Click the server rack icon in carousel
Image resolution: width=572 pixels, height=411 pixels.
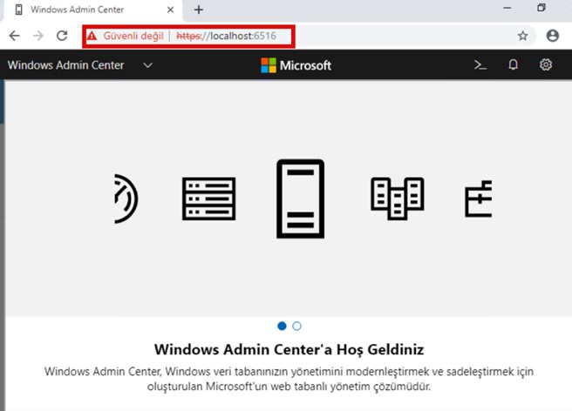[x=208, y=199]
